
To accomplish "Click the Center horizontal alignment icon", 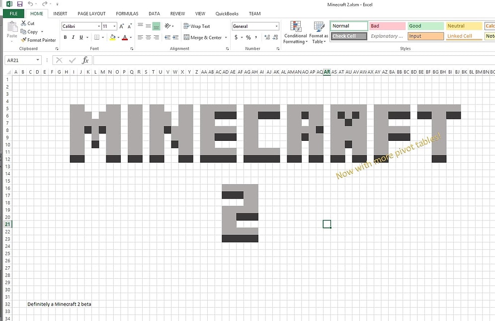I will coord(149,37).
